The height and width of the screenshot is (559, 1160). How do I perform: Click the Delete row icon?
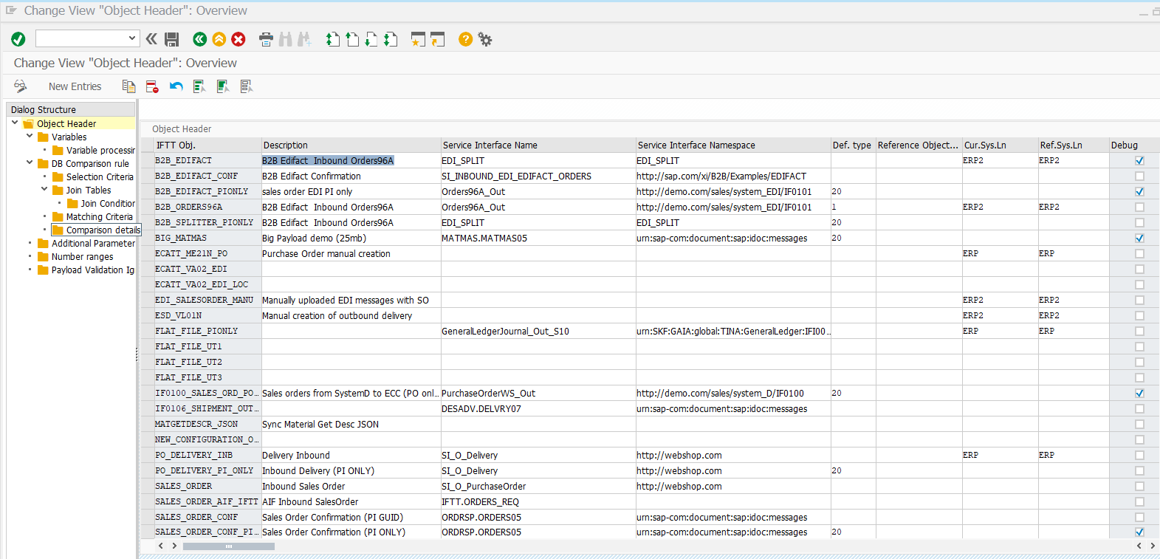pyautogui.click(x=152, y=86)
